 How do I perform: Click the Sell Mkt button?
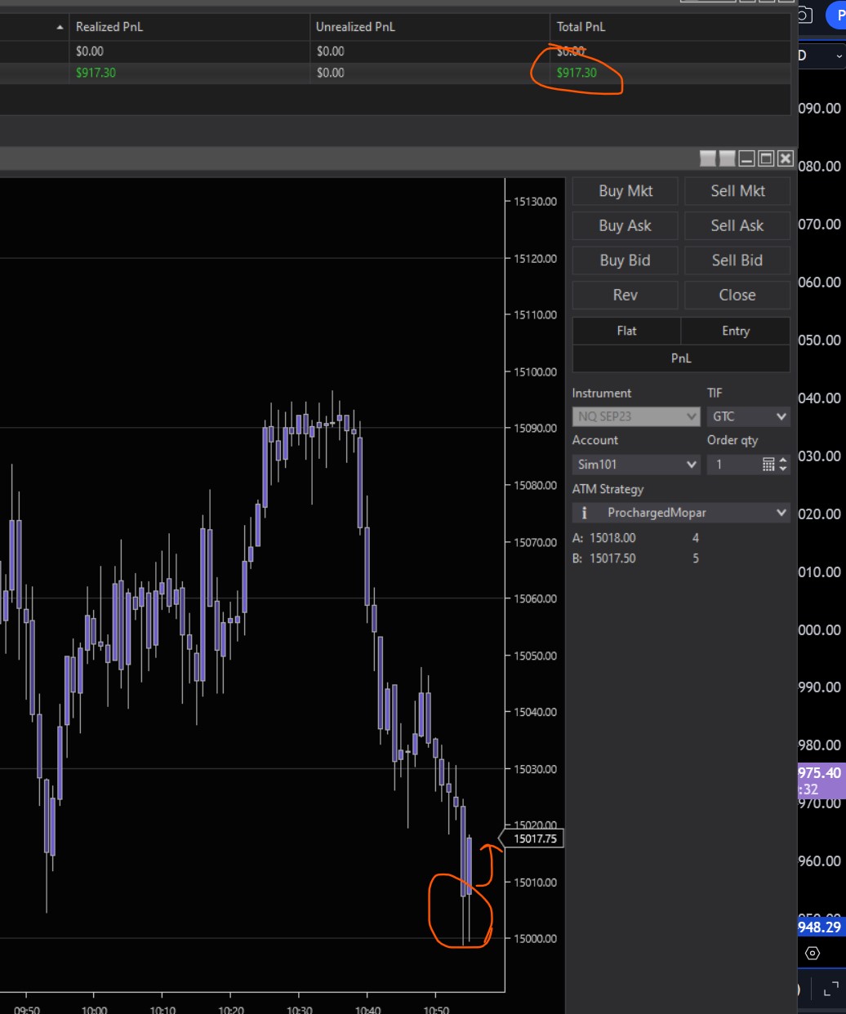[737, 191]
